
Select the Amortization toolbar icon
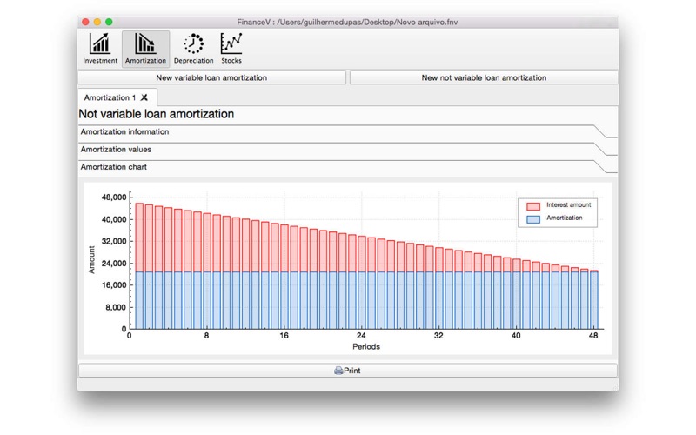[x=145, y=49]
